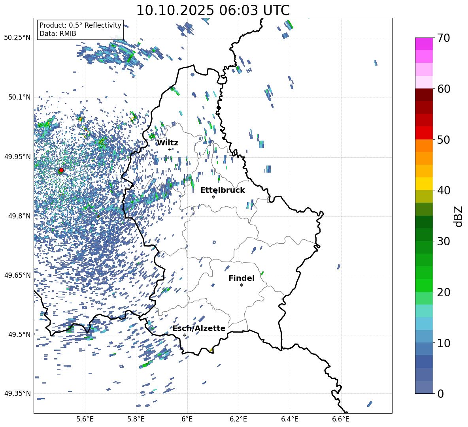This screenshot has height=427, width=468.
Task: Click the red radar site marker
Action: pos(61,170)
